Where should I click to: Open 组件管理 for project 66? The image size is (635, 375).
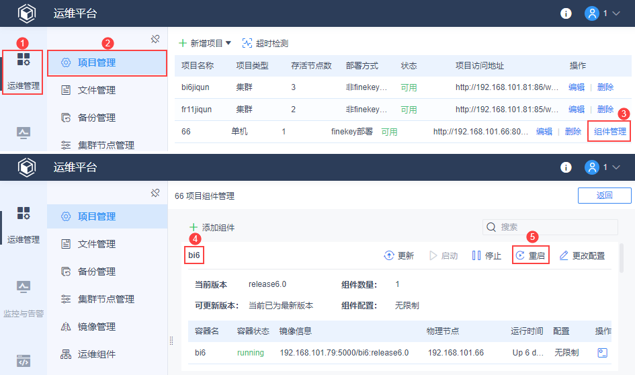610,132
